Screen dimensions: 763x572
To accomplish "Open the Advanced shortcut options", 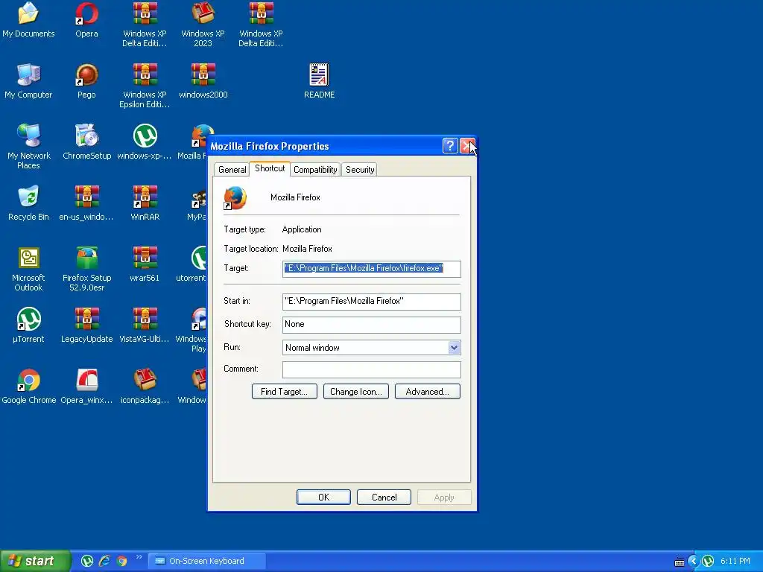I will coord(427,392).
